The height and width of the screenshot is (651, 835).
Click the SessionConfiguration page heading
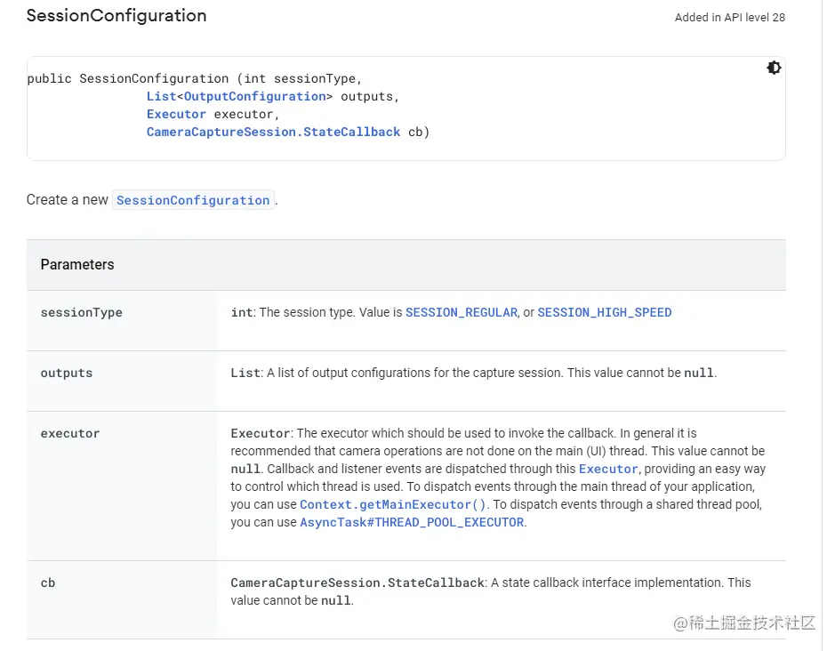click(x=116, y=16)
